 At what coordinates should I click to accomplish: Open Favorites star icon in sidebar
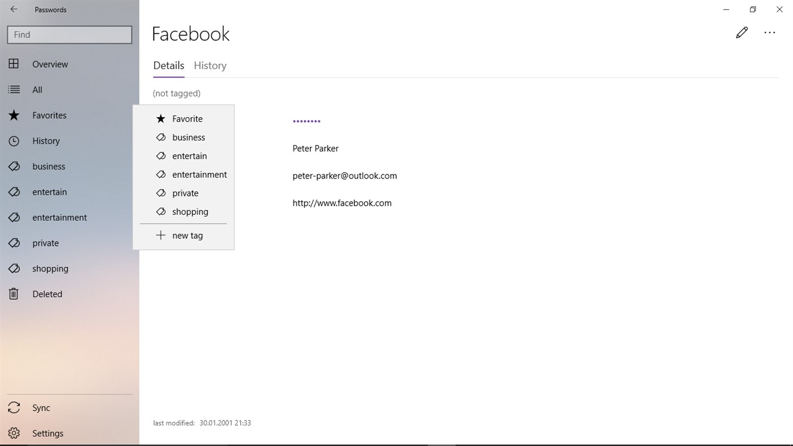coord(14,115)
